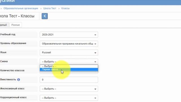Click the Количество классов label
This screenshot has height=102, width=181.
(12, 71)
